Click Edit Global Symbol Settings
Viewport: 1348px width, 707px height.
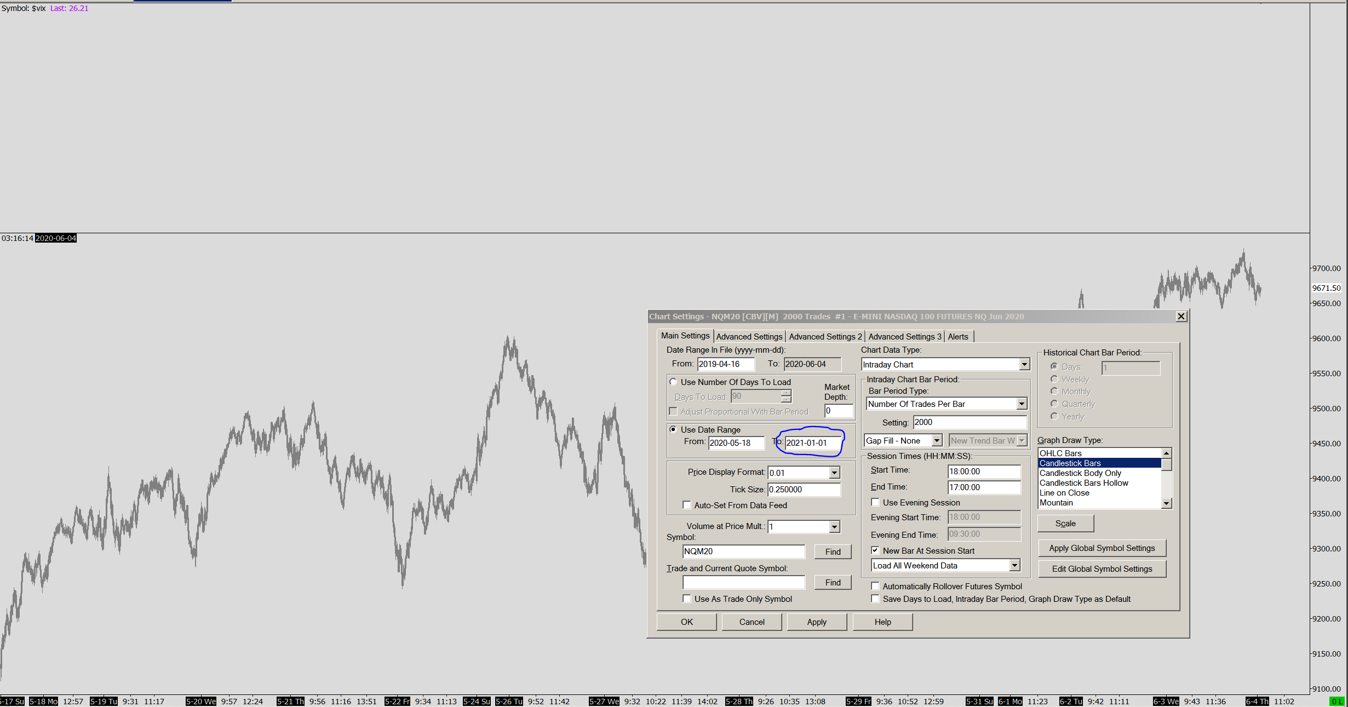coord(1102,569)
